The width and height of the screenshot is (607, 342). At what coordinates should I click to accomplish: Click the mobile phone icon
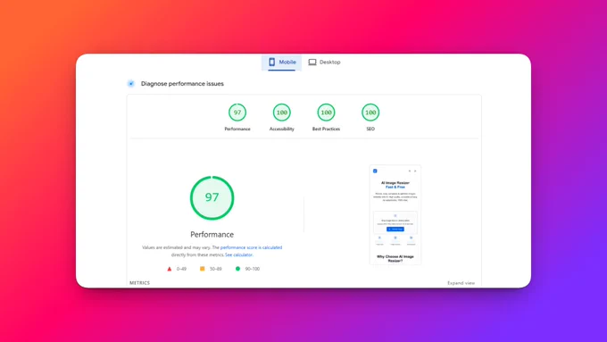point(271,62)
